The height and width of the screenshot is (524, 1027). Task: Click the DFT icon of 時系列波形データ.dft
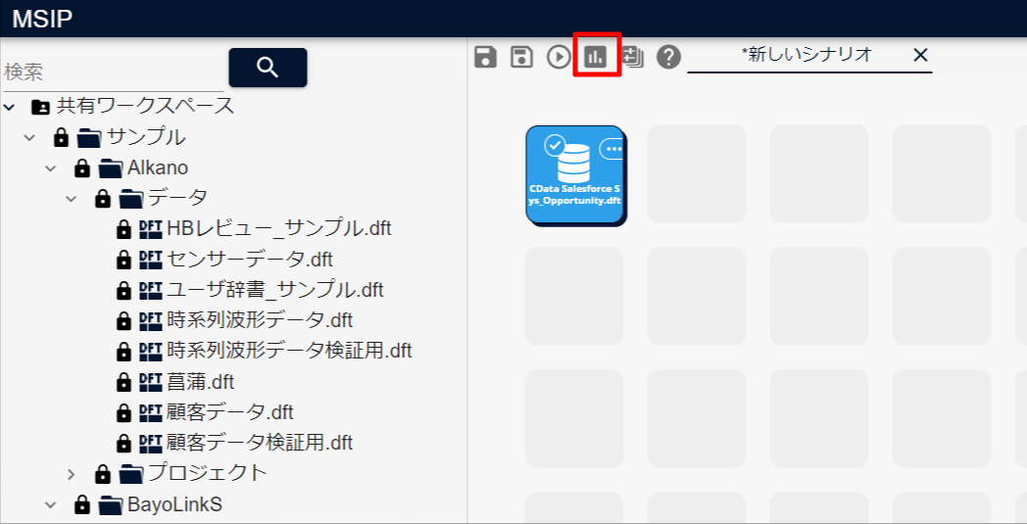pos(151,320)
